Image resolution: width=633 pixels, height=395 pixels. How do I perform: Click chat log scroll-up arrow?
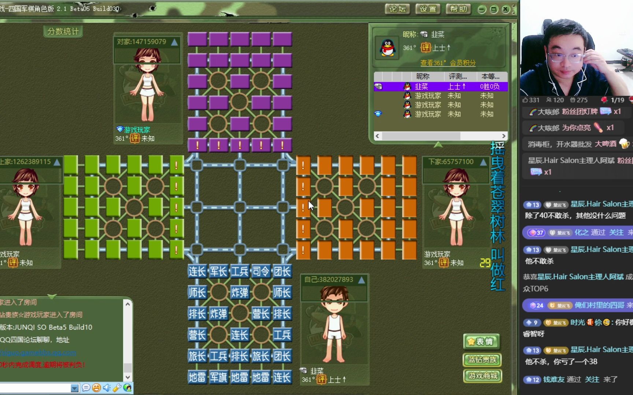point(127,304)
